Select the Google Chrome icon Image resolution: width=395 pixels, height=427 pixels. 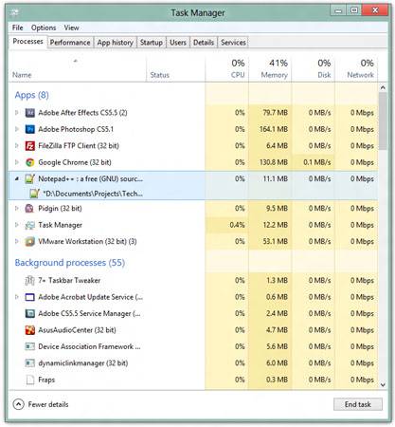[30, 162]
